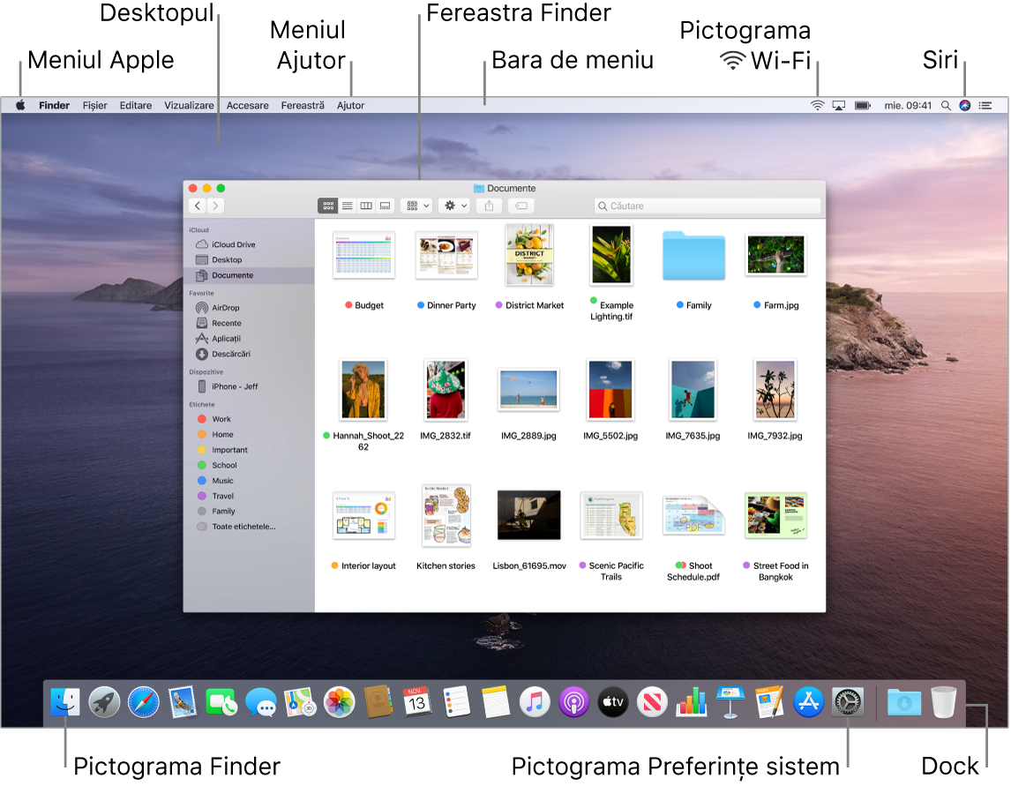Image resolution: width=1011 pixels, height=786 pixels.
Task: Open the Tags button in Finder toolbar
Action: pos(520,205)
